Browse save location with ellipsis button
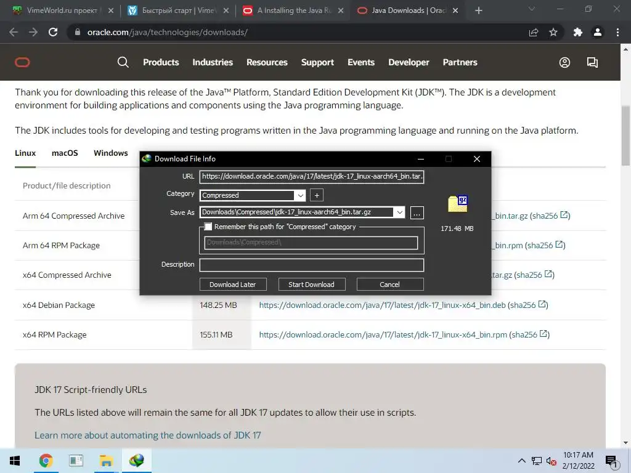The height and width of the screenshot is (473, 631). coord(417,212)
